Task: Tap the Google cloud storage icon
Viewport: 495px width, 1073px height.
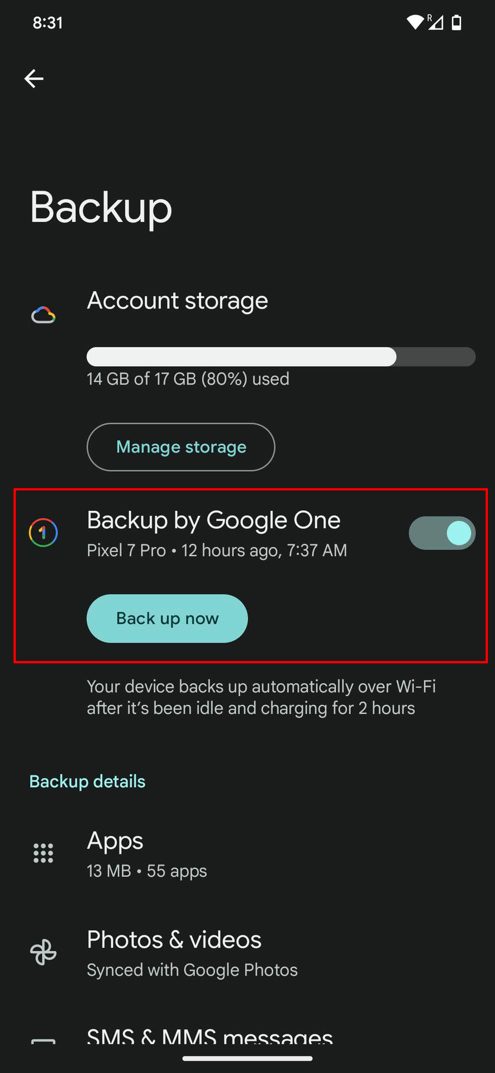Action: tap(43, 315)
